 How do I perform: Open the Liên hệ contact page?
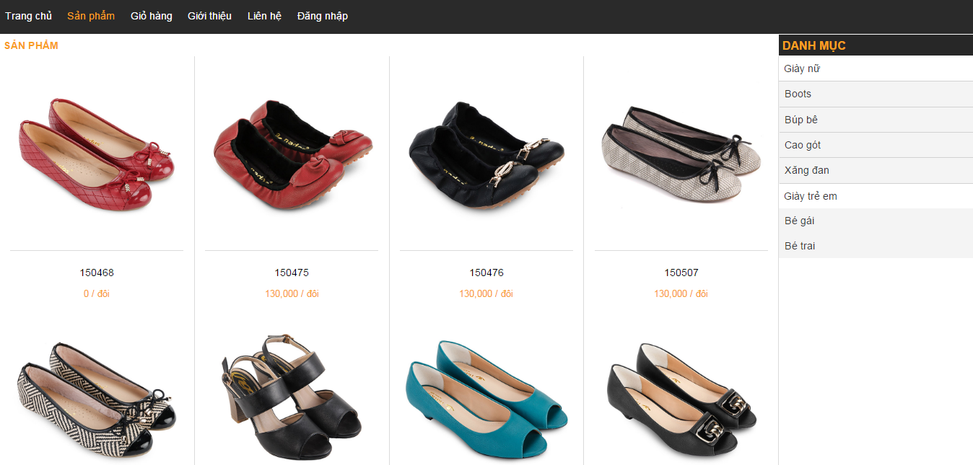pos(264,16)
